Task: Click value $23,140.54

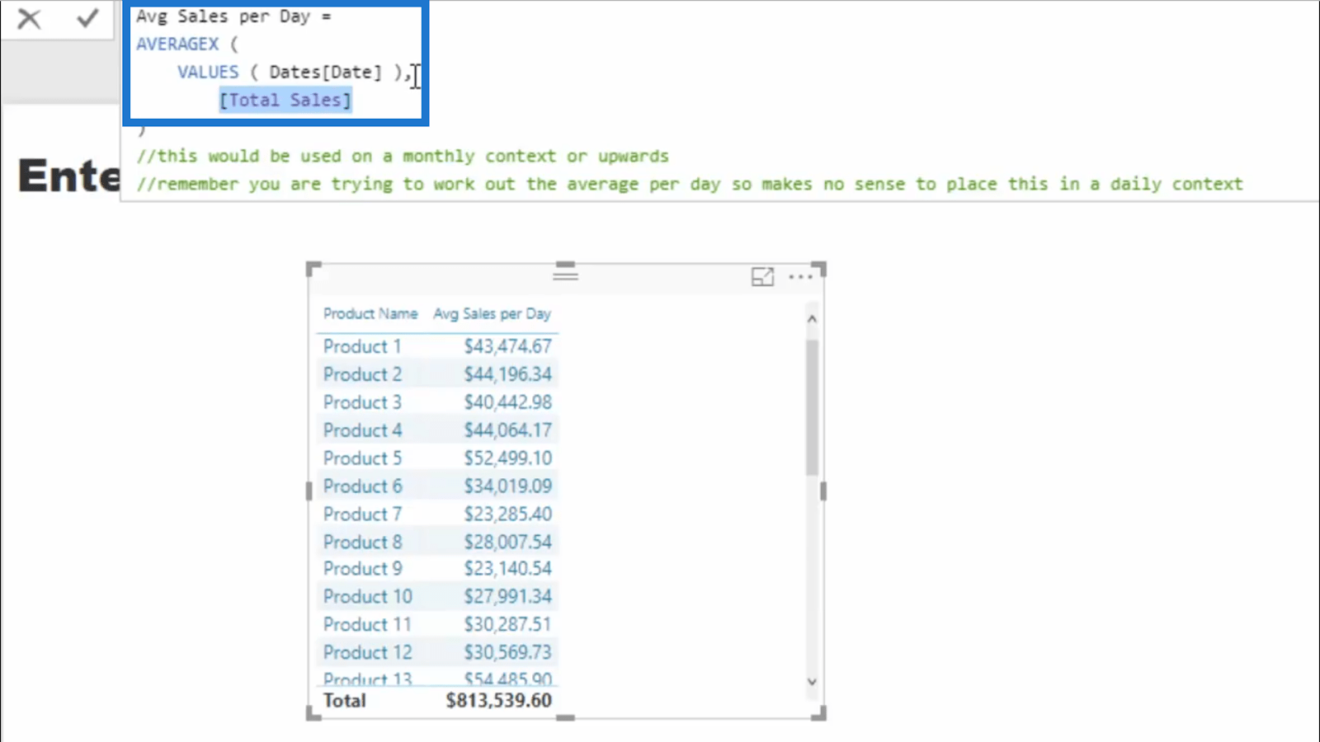Action: pyautogui.click(x=507, y=569)
